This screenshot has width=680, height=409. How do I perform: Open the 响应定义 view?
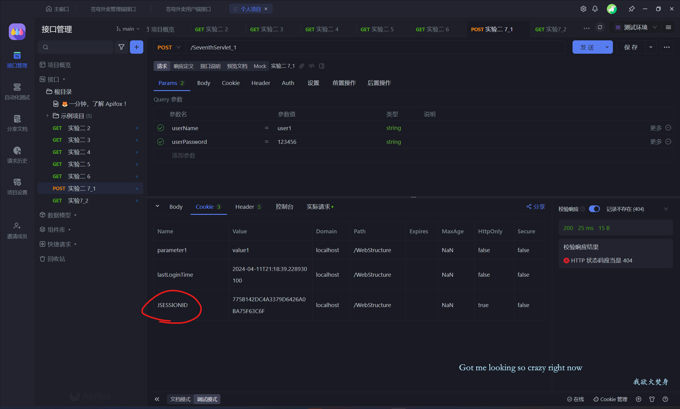pos(183,66)
